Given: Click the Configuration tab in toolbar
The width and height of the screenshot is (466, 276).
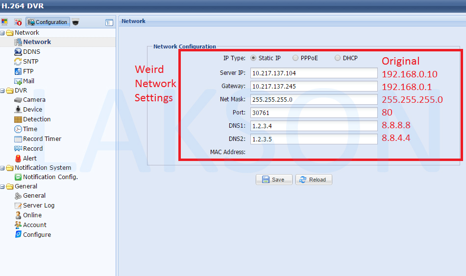Looking at the screenshot, I should (x=48, y=22).
